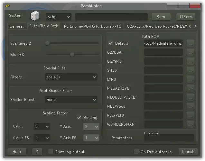Enable On Exit Autosave
205x161 pixels.
[136, 152]
